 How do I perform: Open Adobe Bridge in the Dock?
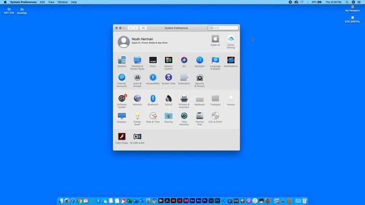coord(161,200)
